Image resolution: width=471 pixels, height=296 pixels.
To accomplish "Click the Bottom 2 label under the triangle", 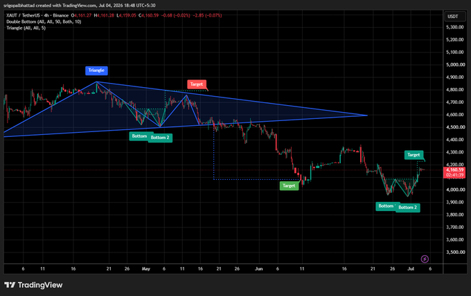I will tap(160, 138).
